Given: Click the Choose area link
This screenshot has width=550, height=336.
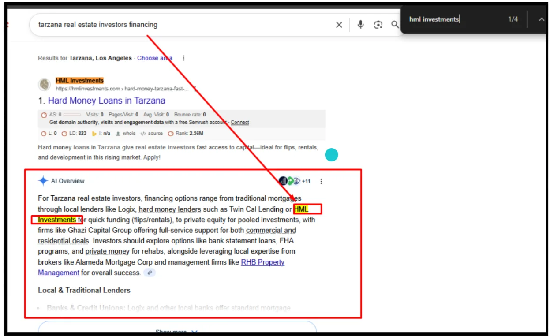Looking at the screenshot, I should (154, 58).
